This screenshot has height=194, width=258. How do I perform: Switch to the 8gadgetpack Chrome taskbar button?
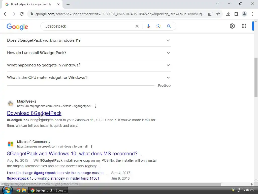point(48,190)
